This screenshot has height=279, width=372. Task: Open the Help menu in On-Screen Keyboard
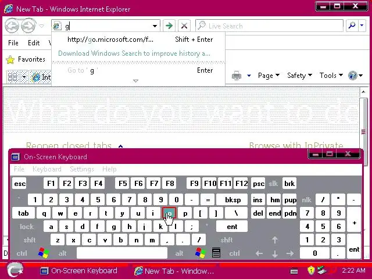(109, 169)
